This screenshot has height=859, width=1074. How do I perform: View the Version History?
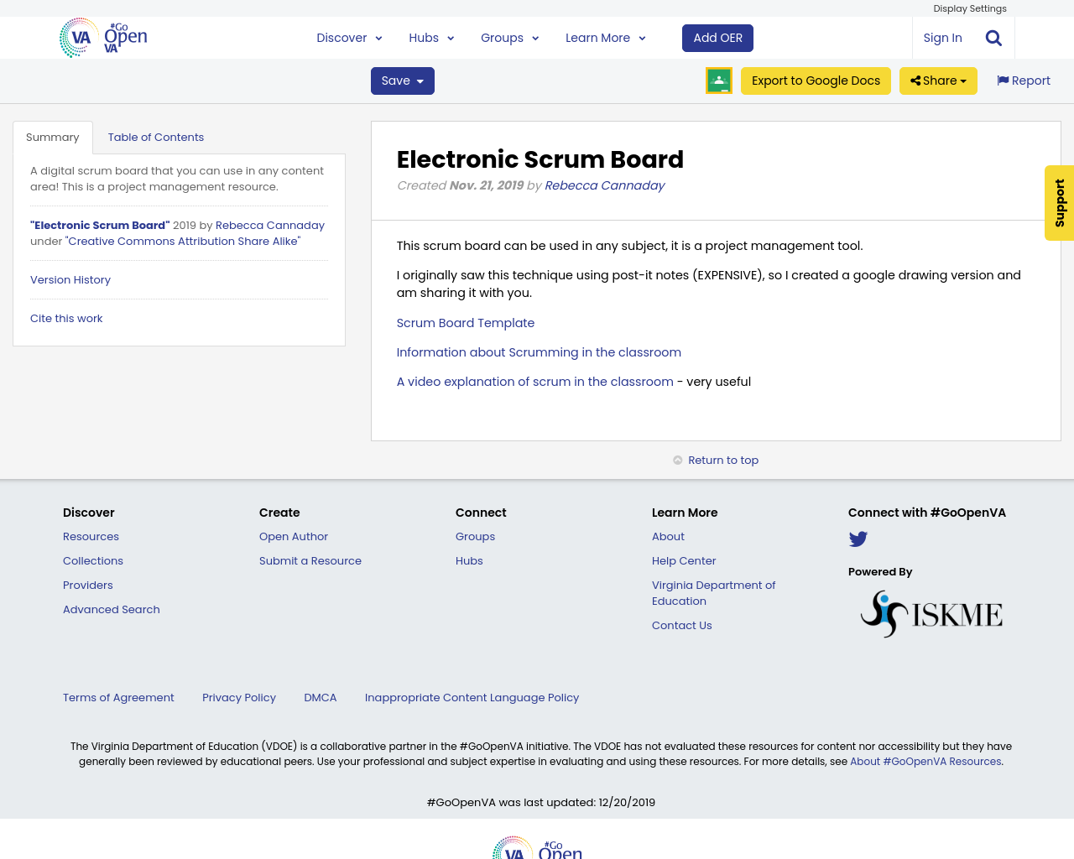70,279
